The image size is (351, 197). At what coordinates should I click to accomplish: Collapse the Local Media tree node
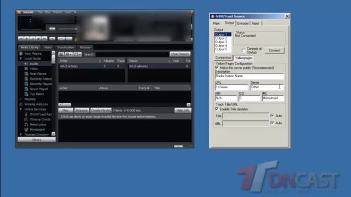click(x=21, y=59)
